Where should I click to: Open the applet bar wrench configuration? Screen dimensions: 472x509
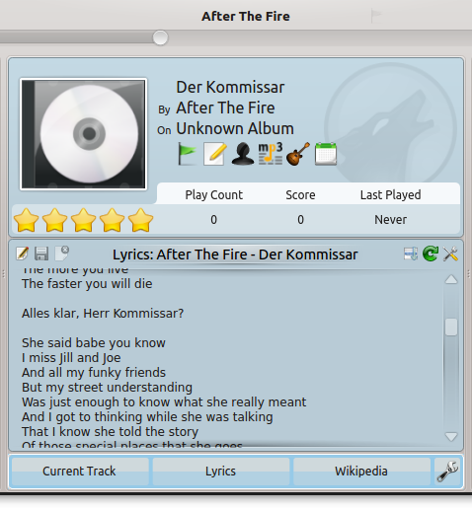447,471
